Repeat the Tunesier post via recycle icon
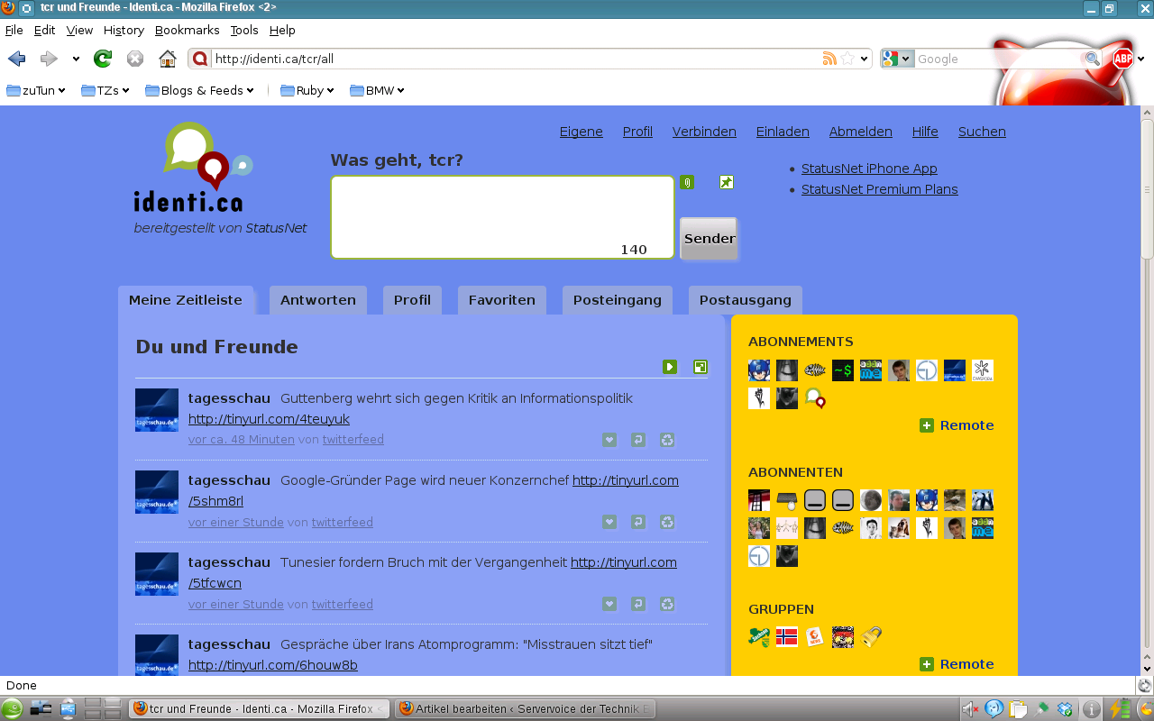 point(667,604)
